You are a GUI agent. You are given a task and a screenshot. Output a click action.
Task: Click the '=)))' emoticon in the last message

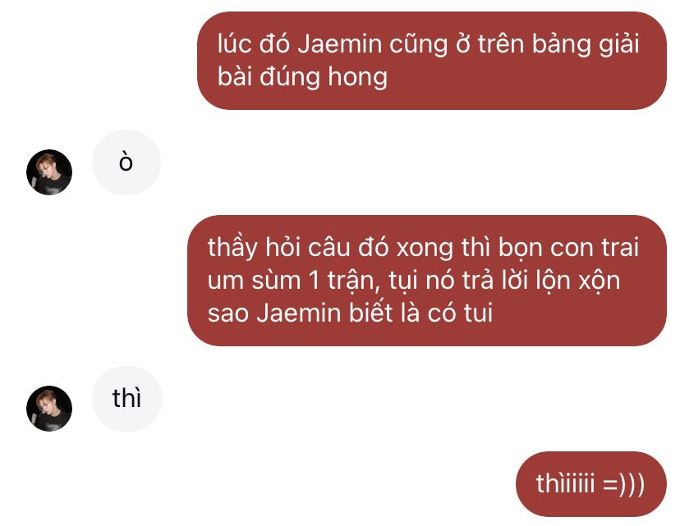pyautogui.click(x=623, y=484)
